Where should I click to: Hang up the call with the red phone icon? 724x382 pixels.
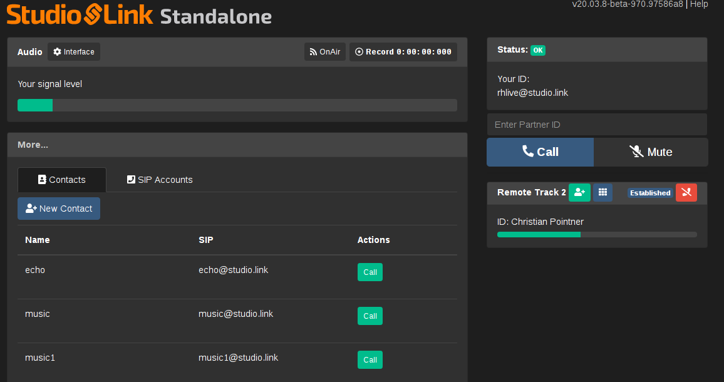(x=686, y=193)
